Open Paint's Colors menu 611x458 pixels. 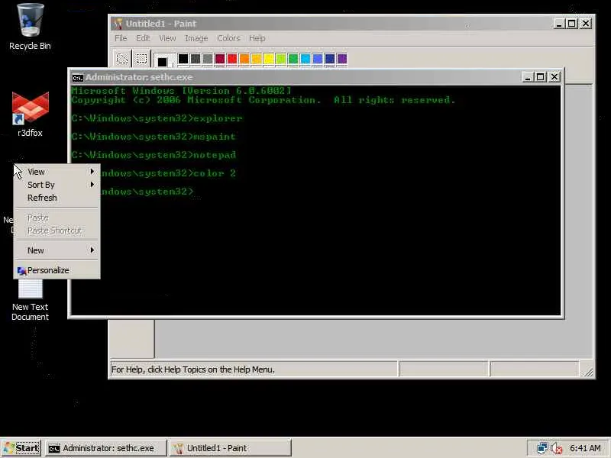coord(228,38)
